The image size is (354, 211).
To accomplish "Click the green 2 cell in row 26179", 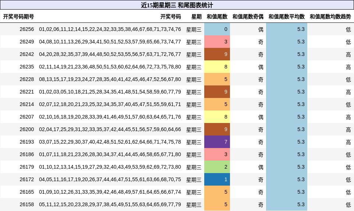I will [217, 167].
